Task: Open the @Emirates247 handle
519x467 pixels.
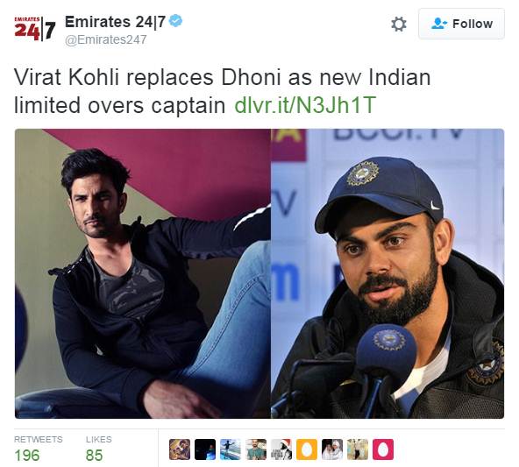Action: pyautogui.click(x=105, y=39)
